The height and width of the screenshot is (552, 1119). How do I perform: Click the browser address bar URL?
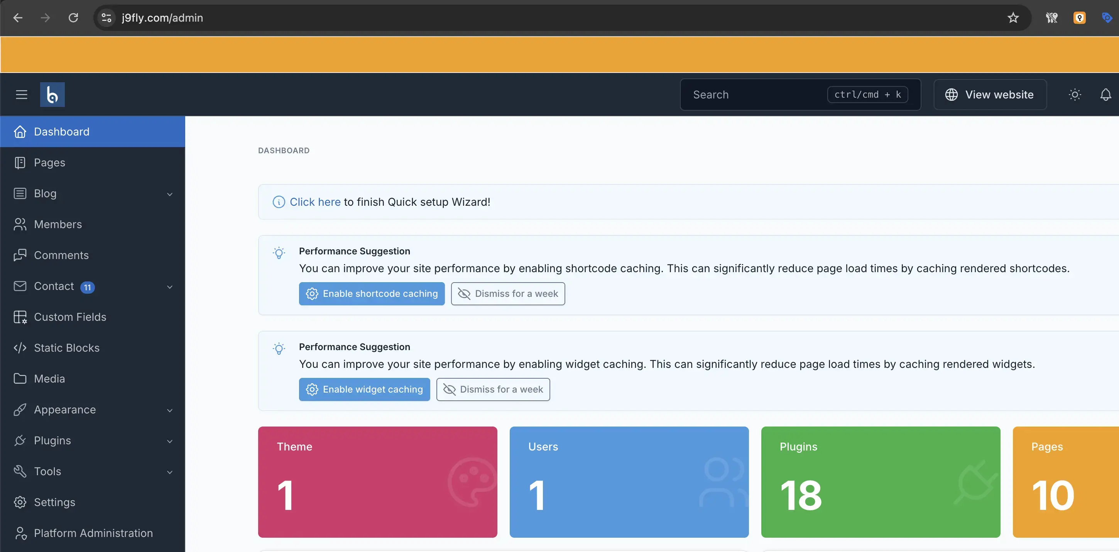tap(162, 18)
